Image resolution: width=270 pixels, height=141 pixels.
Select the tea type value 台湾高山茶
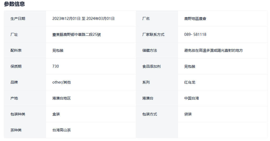62,130
